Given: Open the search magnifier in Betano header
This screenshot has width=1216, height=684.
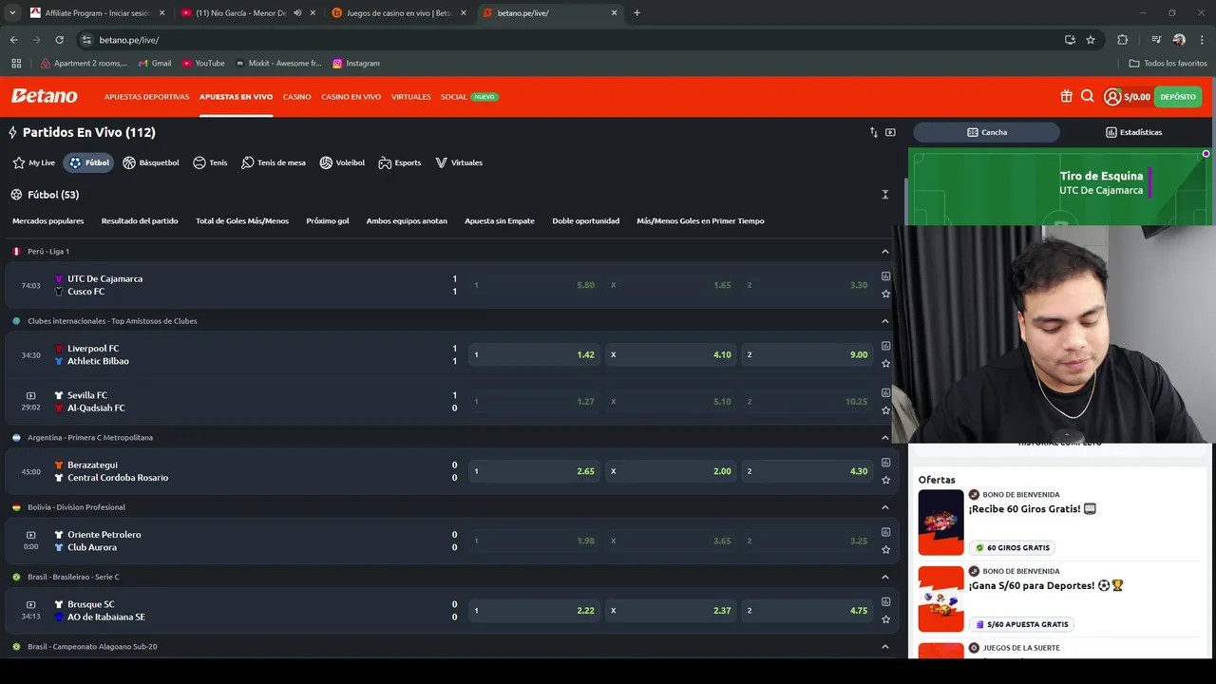Looking at the screenshot, I should 1088,96.
